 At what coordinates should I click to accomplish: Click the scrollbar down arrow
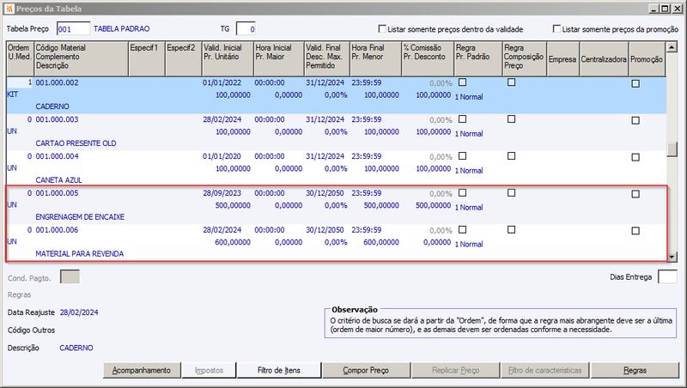point(672,257)
